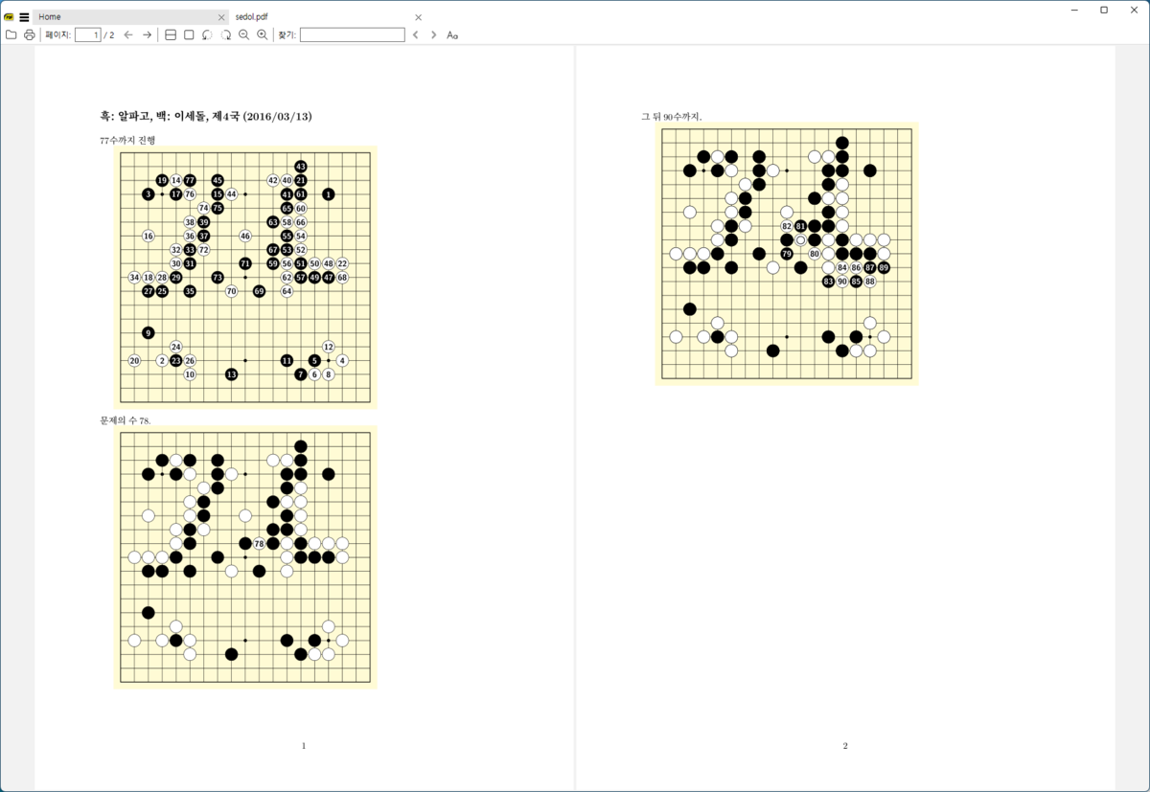The image size is (1150, 792).
Task: Go back using the left arrow
Action: [x=127, y=34]
